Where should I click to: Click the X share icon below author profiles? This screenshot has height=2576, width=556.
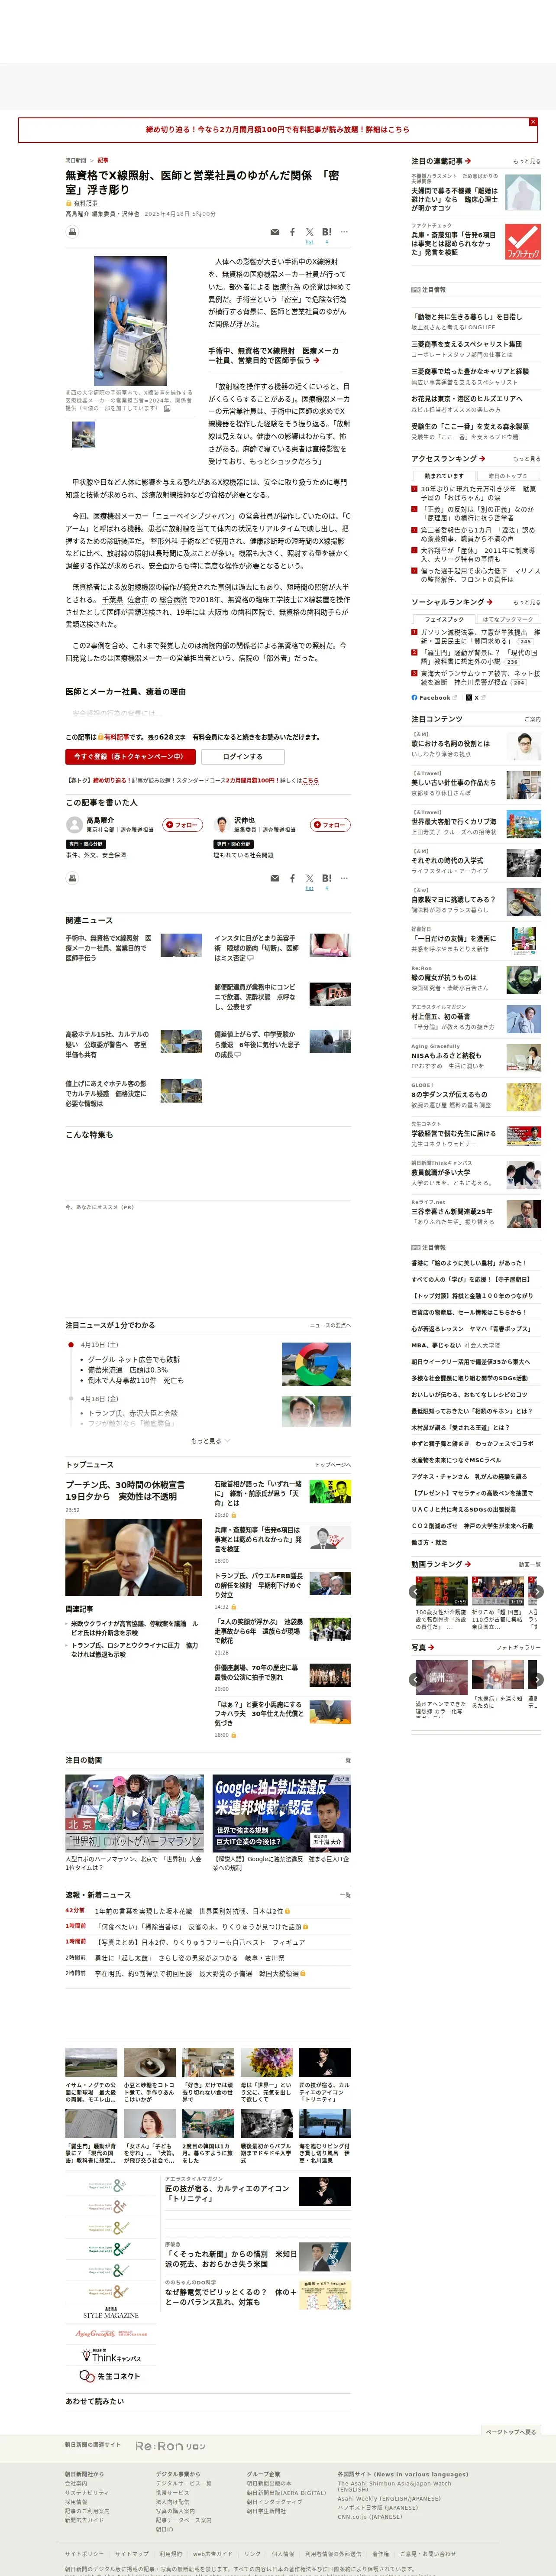(x=309, y=878)
